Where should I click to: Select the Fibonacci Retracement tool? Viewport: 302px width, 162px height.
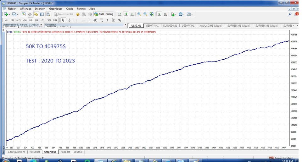point(101,20)
